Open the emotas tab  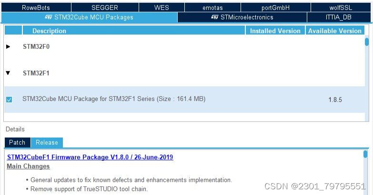pos(212,8)
